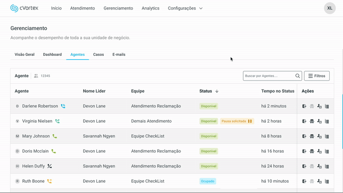Toggle Status column sort arrow
Viewport: 343px width, 193px height.
click(x=217, y=91)
